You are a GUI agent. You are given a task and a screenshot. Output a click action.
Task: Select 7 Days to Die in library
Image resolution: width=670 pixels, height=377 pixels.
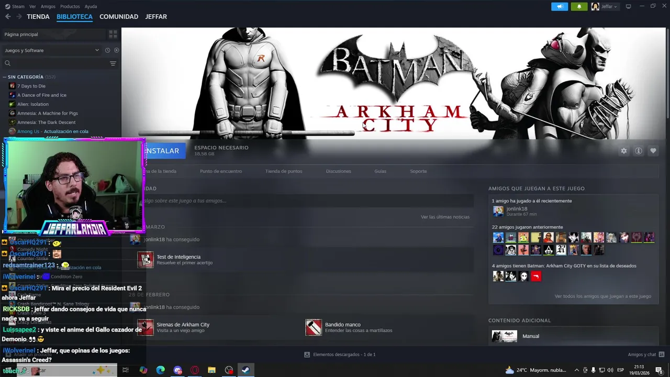[x=31, y=86]
